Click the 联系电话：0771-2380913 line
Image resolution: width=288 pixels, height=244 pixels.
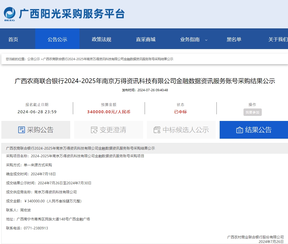pos(27,228)
